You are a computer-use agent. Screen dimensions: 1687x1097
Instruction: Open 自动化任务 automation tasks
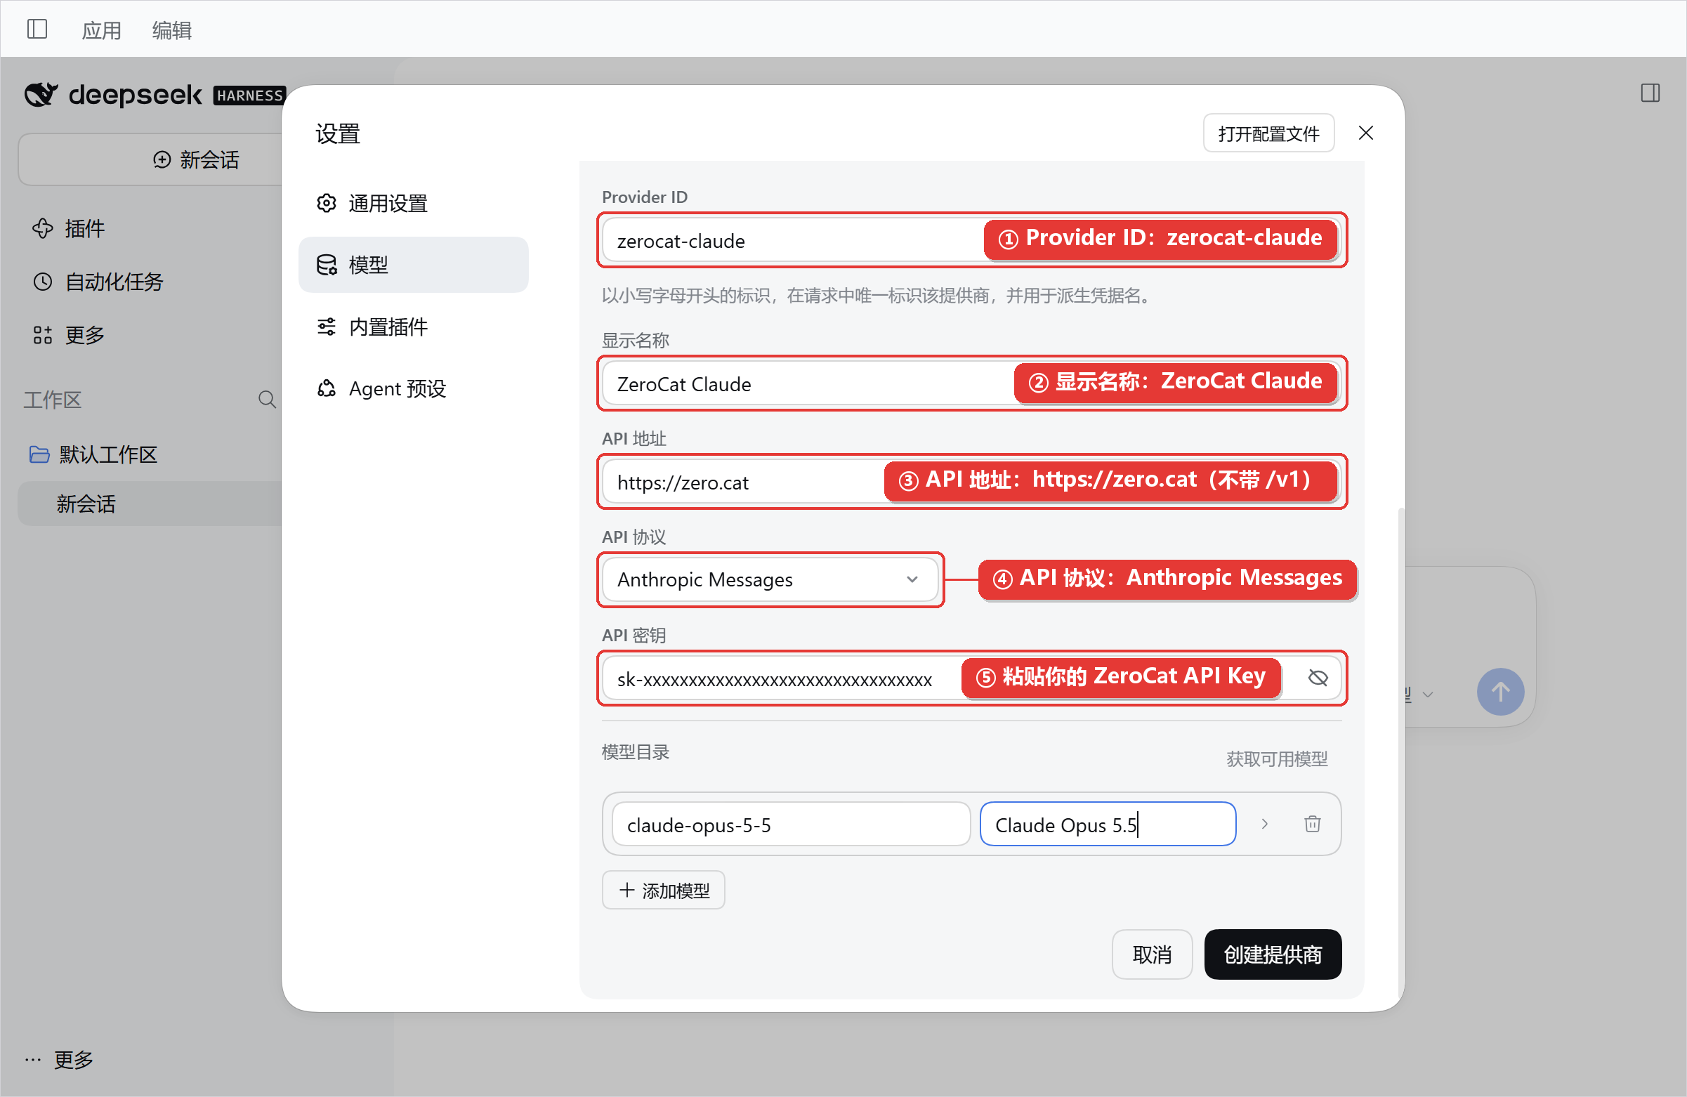click(98, 282)
